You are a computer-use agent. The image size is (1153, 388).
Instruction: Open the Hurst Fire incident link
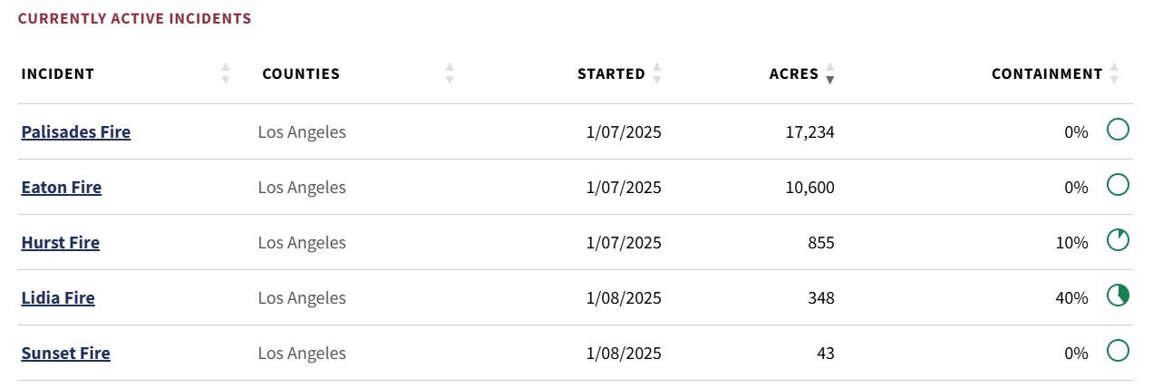61,243
